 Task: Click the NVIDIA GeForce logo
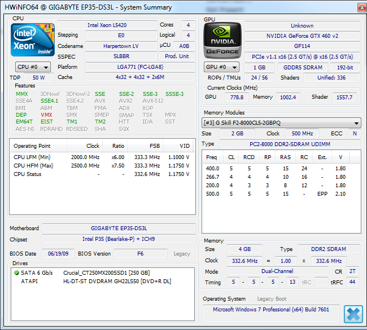coord(222,41)
